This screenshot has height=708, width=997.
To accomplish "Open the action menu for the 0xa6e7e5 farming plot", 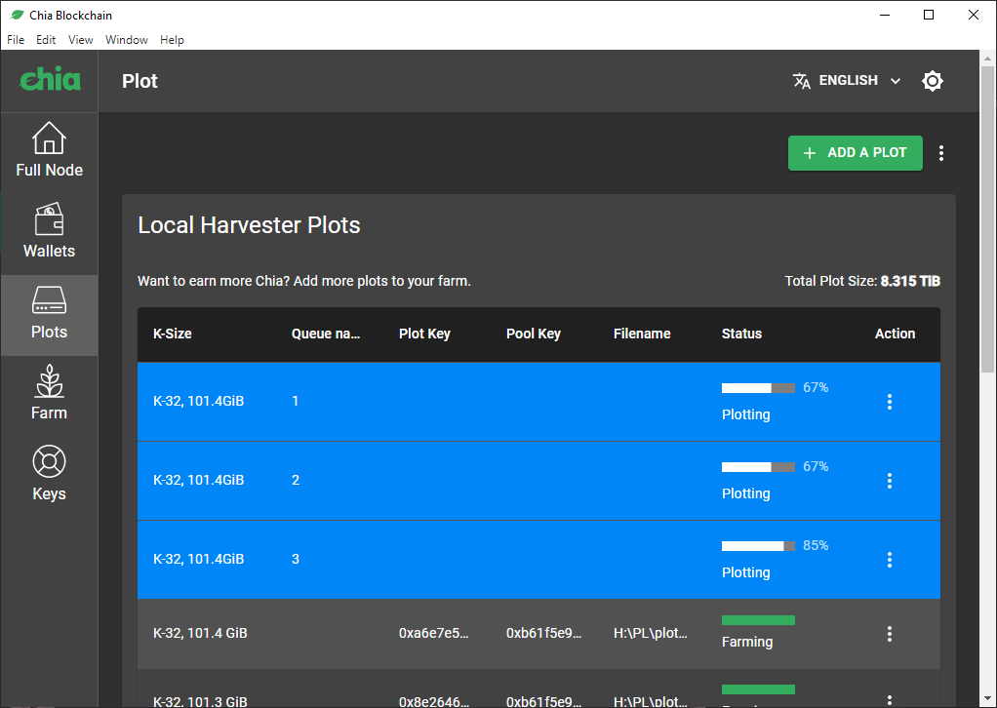I will pos(890,634).
